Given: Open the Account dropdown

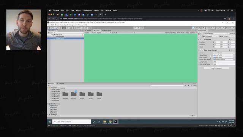Looking at the screenshot, I should (210, 28).
